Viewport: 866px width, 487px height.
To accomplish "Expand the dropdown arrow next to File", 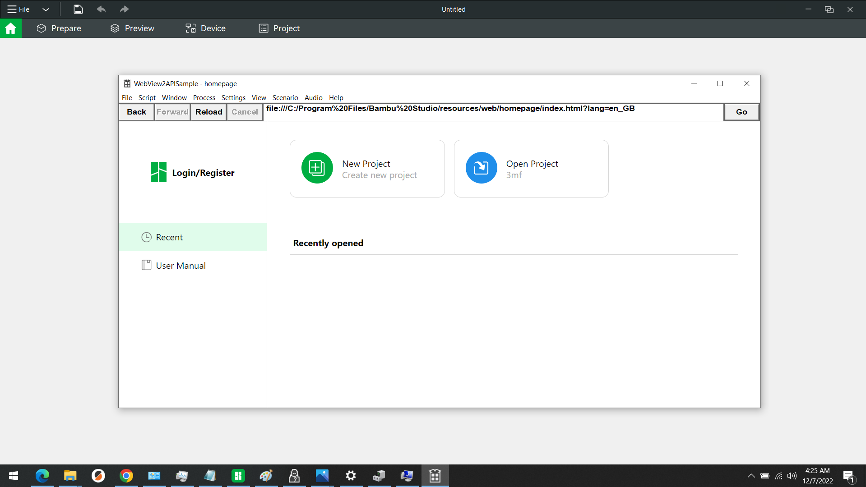I will tap(46, 9).
